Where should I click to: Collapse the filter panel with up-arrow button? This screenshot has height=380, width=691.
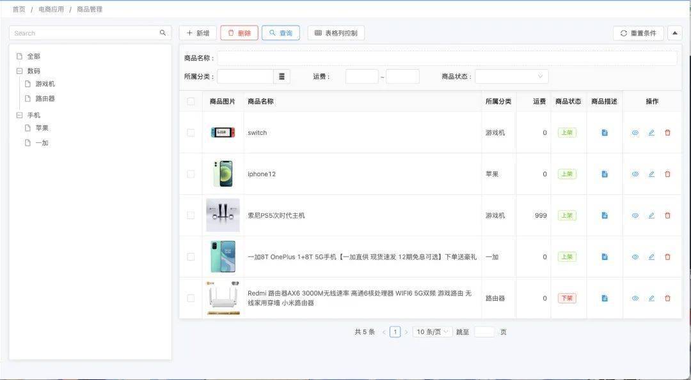[675, 33]
